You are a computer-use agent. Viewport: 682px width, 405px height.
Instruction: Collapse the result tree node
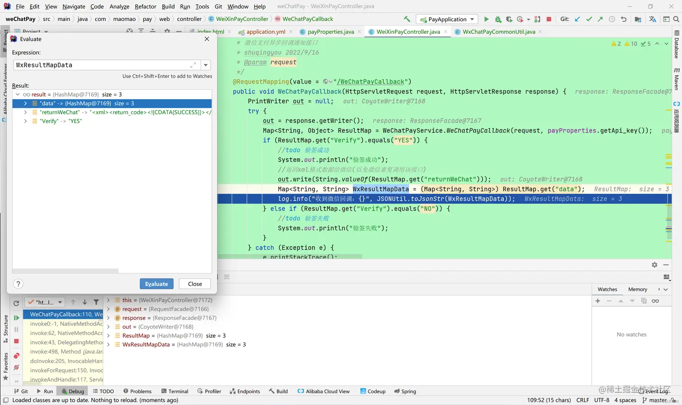click(x=17, y=94)
